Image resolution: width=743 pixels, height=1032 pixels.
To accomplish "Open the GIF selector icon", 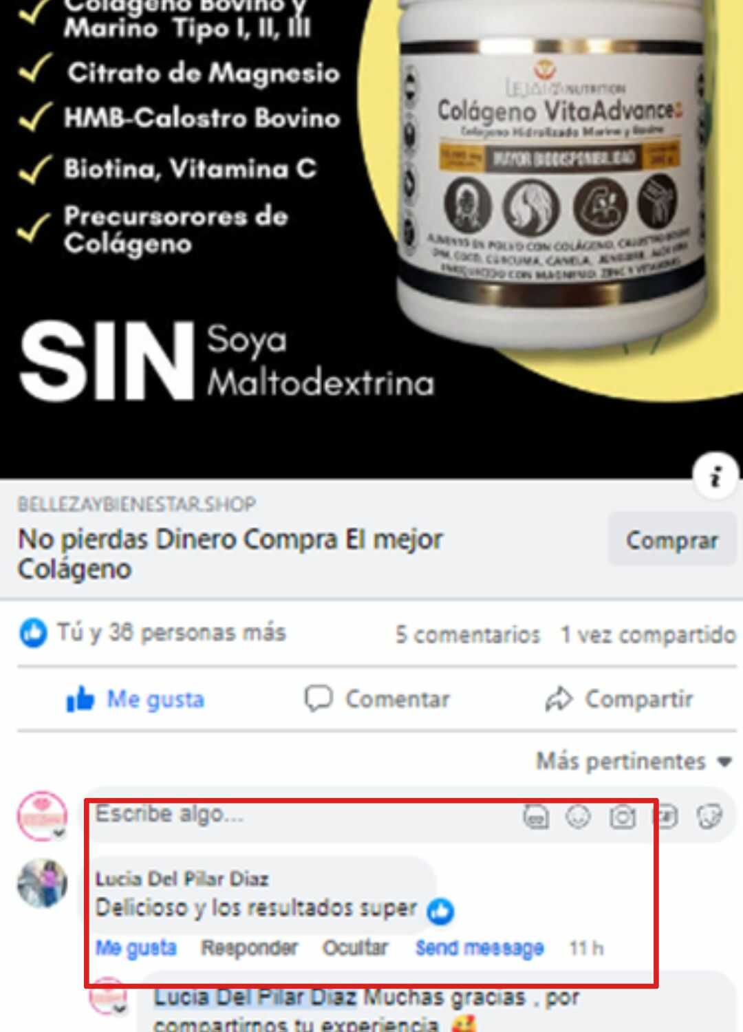I will pos(666,817).
